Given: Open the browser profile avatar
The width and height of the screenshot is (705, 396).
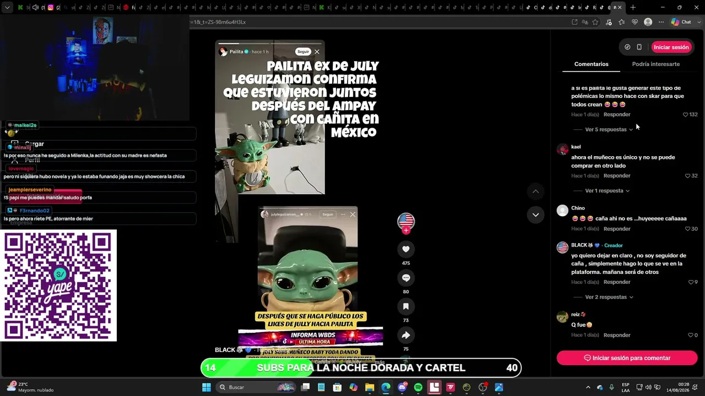Looking at the screenshot, I should 648,22.
